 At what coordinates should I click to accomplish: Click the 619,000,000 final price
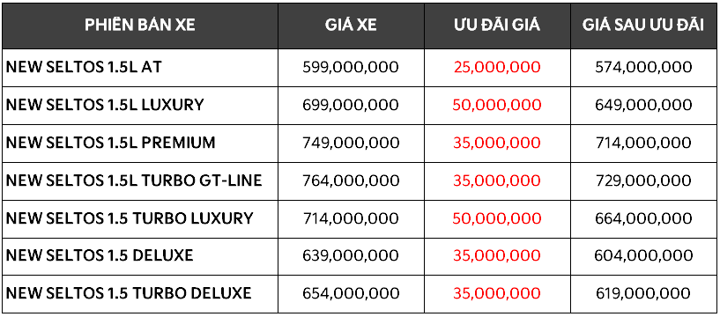644,293
